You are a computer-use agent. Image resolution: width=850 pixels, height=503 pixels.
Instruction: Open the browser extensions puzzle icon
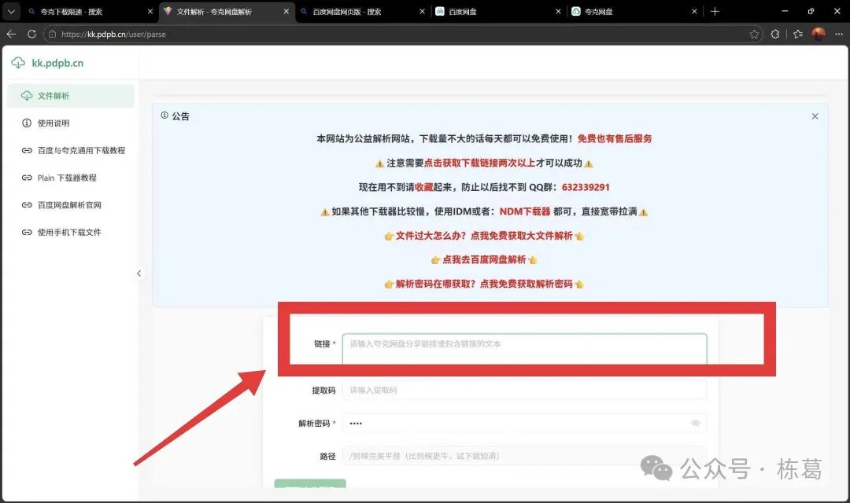click(775, 34)
